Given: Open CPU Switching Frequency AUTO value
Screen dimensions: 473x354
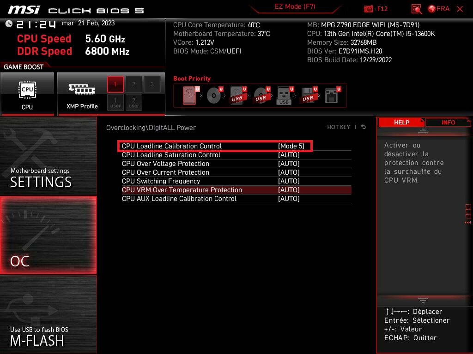Looking at the screenshot, I should (289, 181).
